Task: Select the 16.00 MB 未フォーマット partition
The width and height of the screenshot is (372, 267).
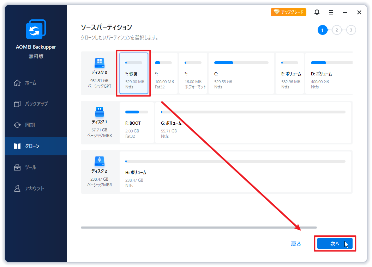Action: [193, 73]
